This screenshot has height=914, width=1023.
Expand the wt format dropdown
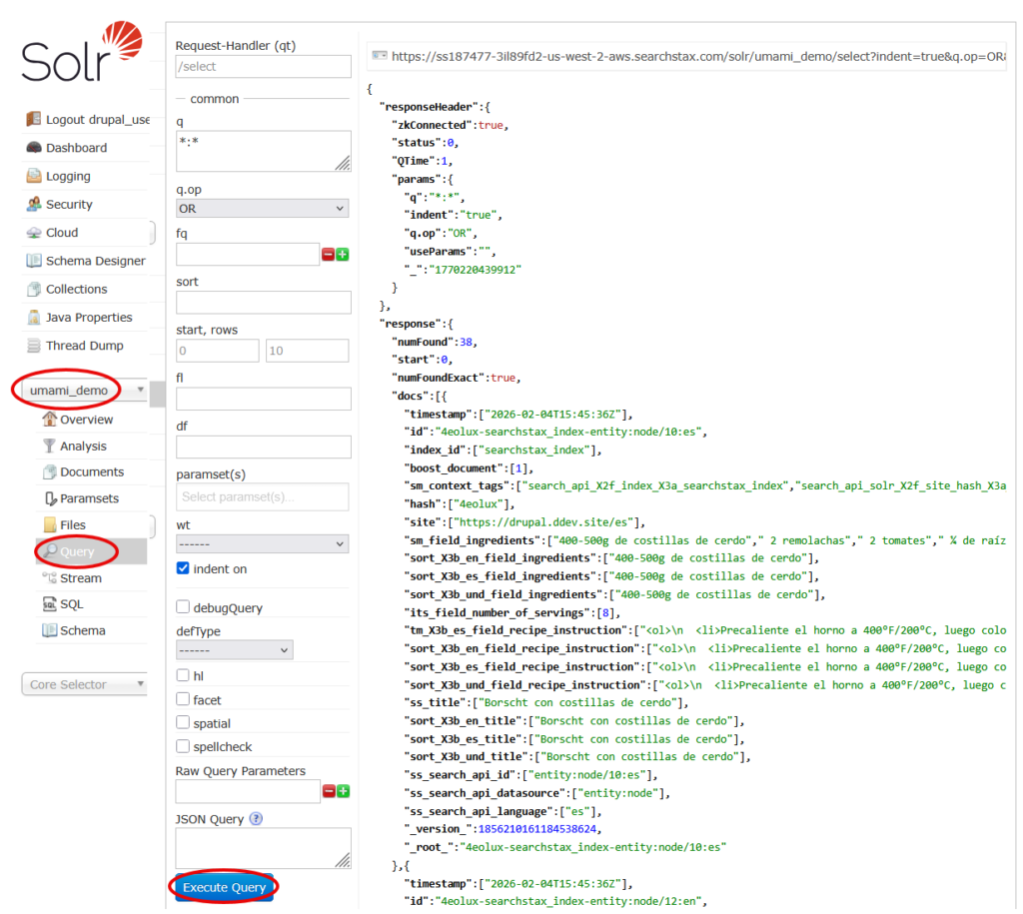tap(262, 544)
